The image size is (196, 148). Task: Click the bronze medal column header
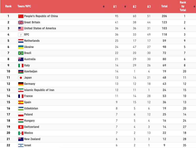coord(149,6)
